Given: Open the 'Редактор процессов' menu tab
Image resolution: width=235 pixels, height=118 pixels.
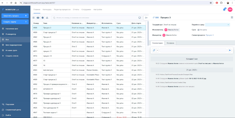Looking at the screenshot, I should [x=62, y=10].
